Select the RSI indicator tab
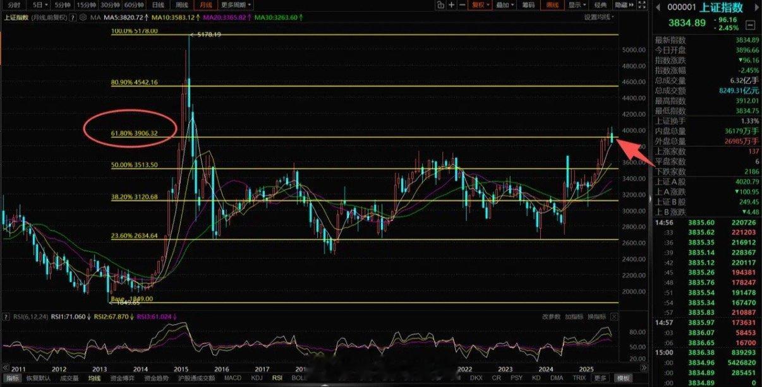This screenshot has height=387, width=762. pos(277,378)
